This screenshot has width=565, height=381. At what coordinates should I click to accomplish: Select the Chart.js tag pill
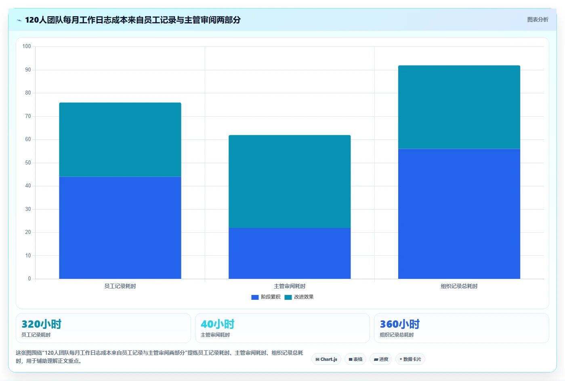[326, 359]
